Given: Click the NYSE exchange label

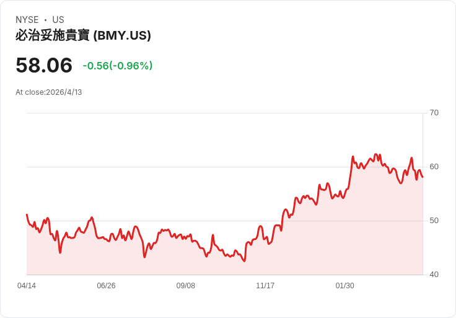Looking at the screenshot, I should coord(27,20).
